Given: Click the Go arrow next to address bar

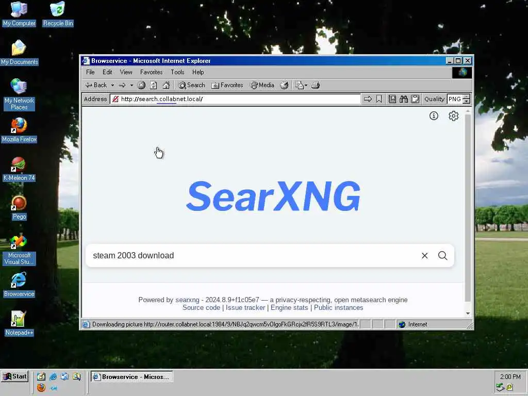Looking at the screenshot, I should [368, 99].
